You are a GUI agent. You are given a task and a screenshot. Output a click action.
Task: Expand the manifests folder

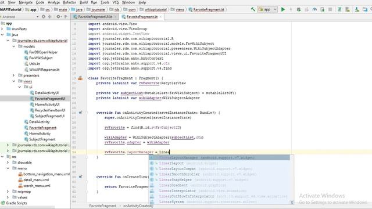(2, 29)
